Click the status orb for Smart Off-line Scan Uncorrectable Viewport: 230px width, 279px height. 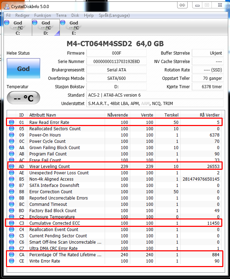click(12, 242)
